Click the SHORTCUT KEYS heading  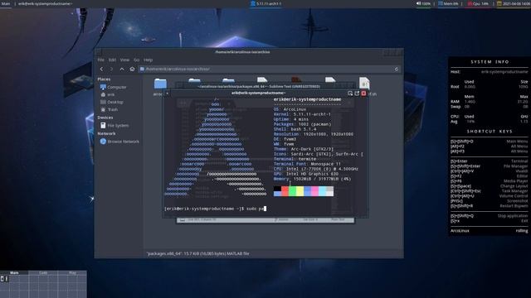pos(490,132)
